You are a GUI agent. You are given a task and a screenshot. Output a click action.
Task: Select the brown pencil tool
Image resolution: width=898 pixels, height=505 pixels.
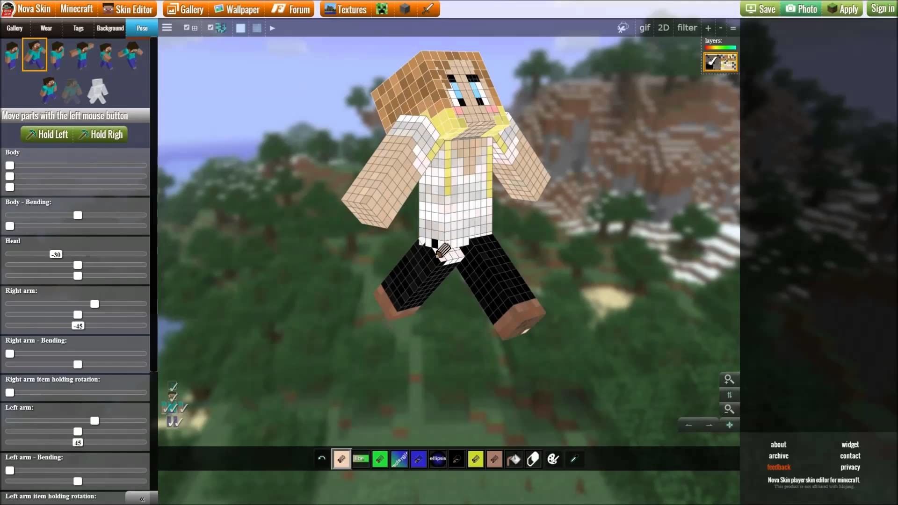pos(495,459)
